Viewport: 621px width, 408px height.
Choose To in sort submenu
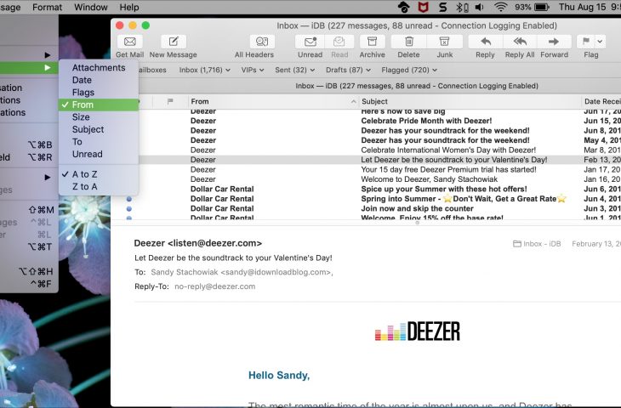[99, 142]
